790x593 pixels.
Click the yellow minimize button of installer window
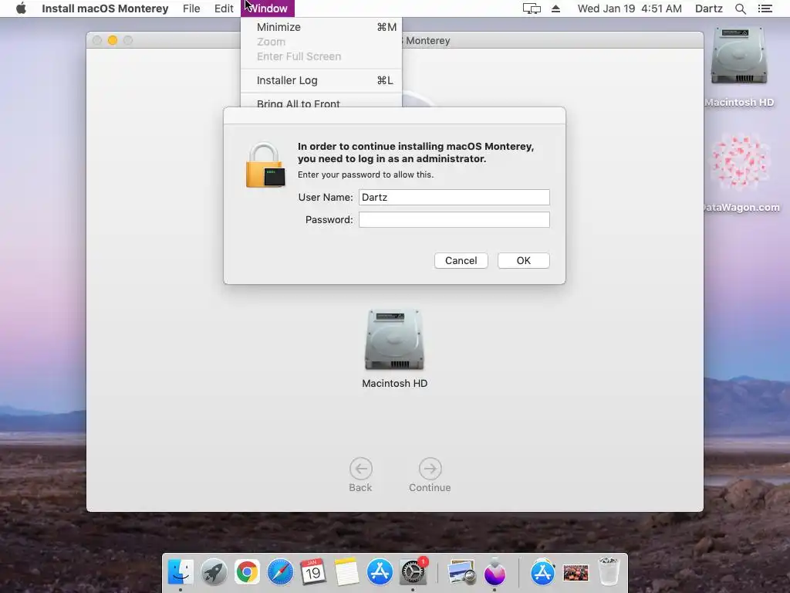(x=113, y=40)
